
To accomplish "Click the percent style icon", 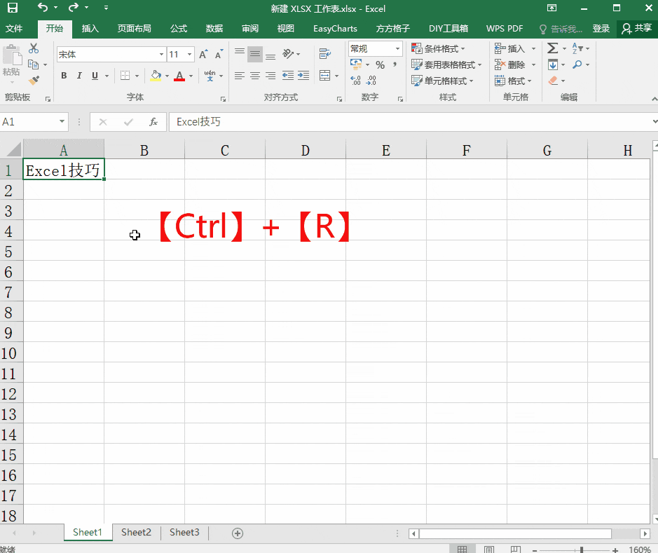I will pyautogui.click(x=381, y=65).
